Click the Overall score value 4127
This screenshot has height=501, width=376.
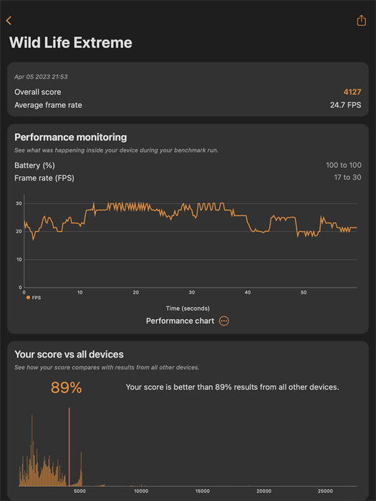(352, 92)
